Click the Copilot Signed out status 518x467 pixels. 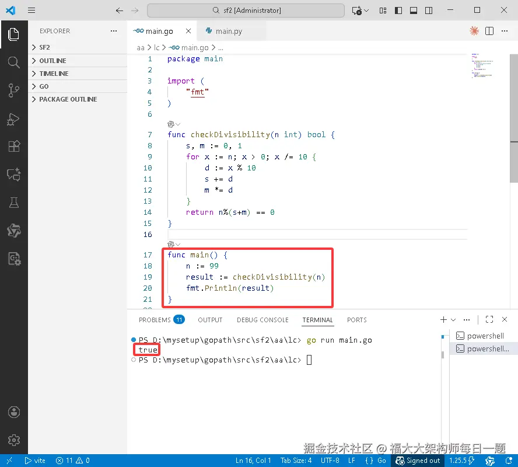pos(418,461)
